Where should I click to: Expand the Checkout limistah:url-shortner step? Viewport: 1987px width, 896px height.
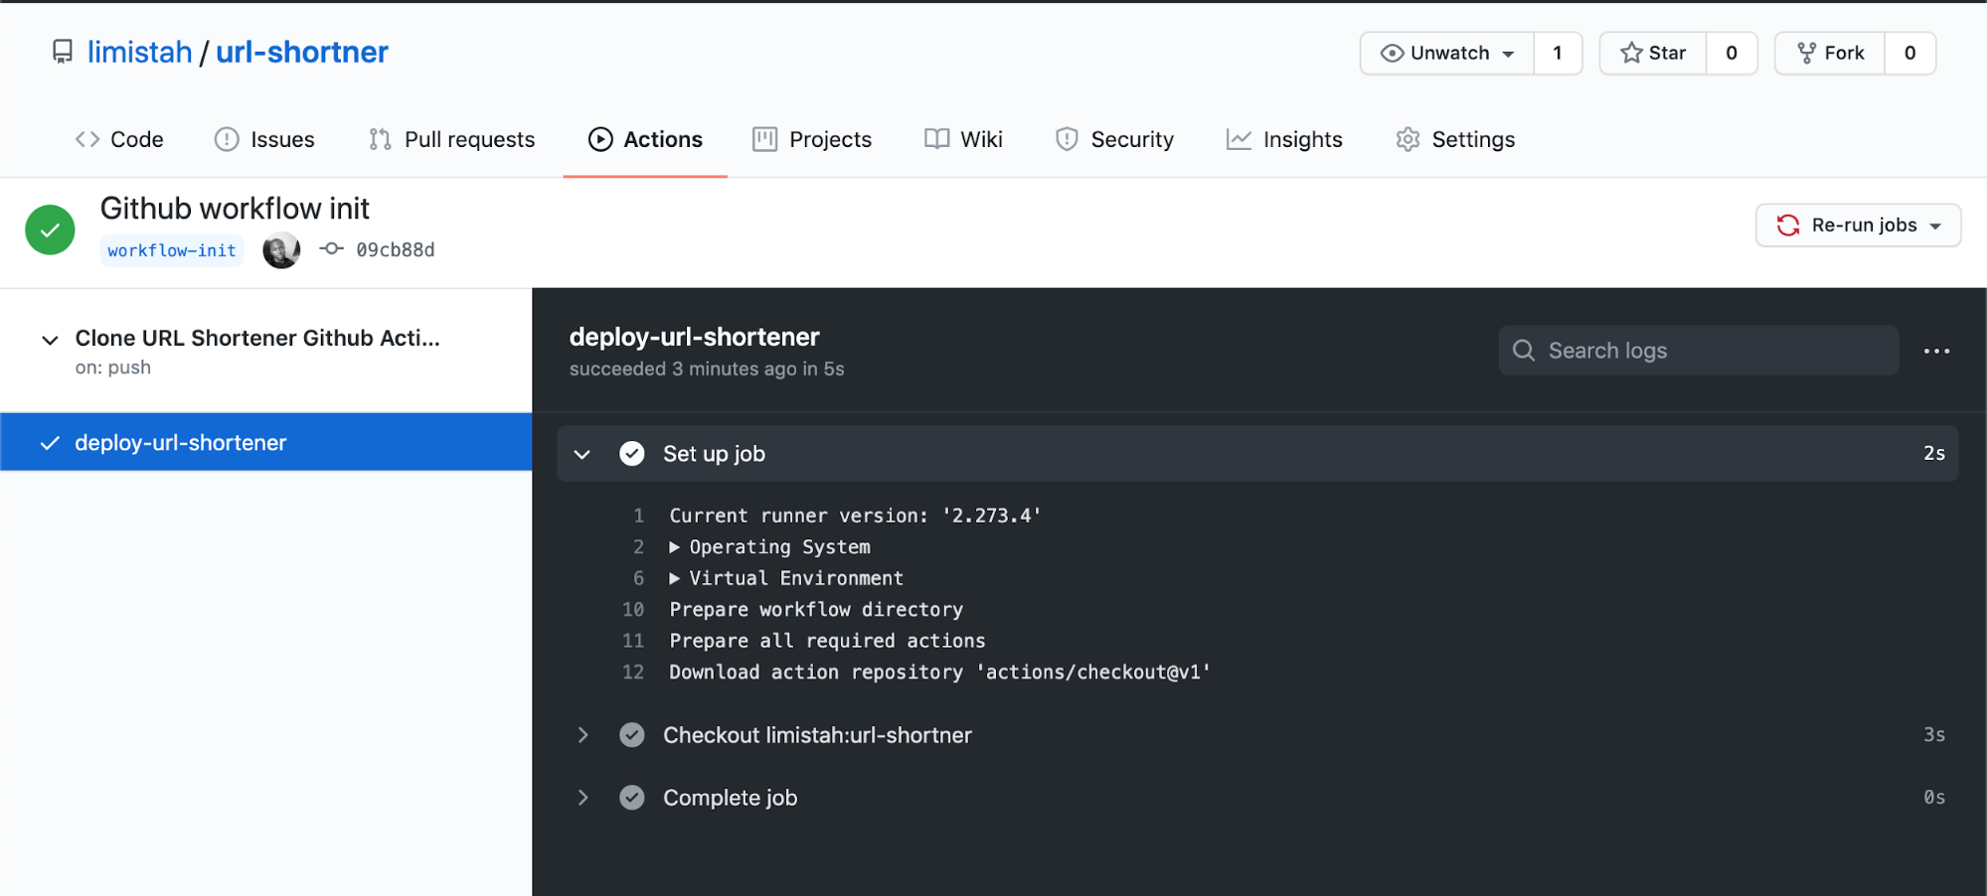(582, 735)
